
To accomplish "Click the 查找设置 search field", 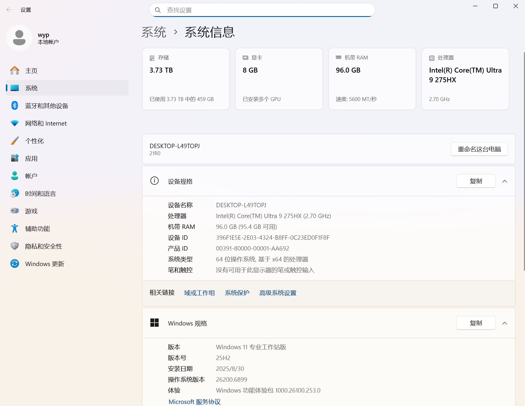I will point(262,10).
